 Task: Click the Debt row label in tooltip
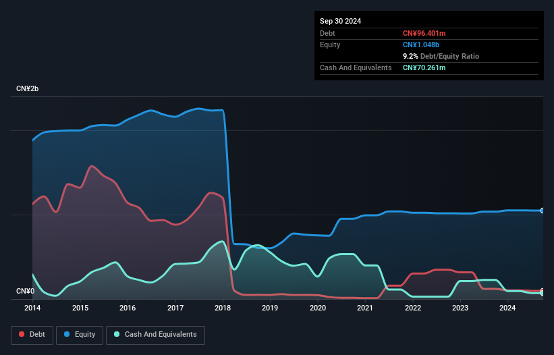click(x=327, y=33)
